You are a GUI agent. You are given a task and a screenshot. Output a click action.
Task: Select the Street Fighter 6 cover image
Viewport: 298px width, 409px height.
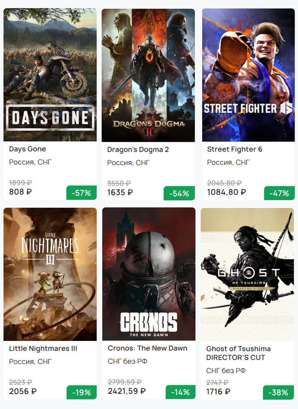248,75
